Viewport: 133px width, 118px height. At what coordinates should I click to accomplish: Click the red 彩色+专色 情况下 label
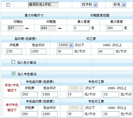12,88
